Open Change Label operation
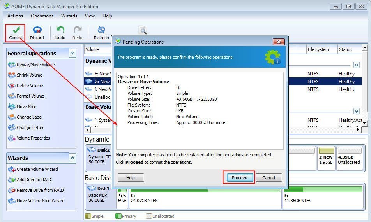The image size is (371, 222). (x=25, y=117)
